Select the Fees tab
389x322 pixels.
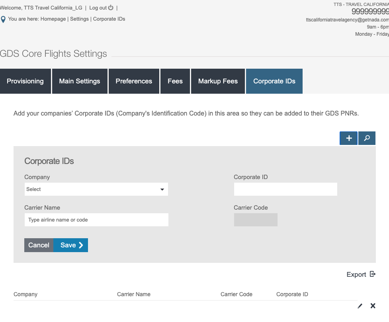click(175, 81)
